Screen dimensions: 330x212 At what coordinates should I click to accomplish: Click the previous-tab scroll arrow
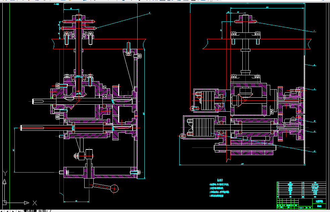click(8, 211)
